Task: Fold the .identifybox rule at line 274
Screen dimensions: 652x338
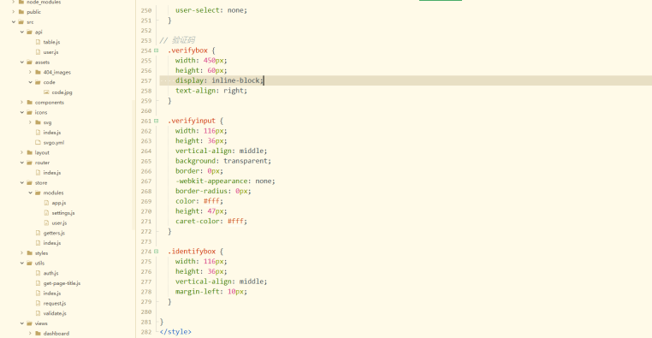Action: click(157, 252)
